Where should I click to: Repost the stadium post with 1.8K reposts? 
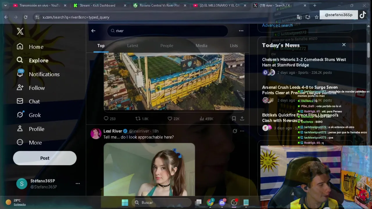pyautogui.click(x=142, y=118)
